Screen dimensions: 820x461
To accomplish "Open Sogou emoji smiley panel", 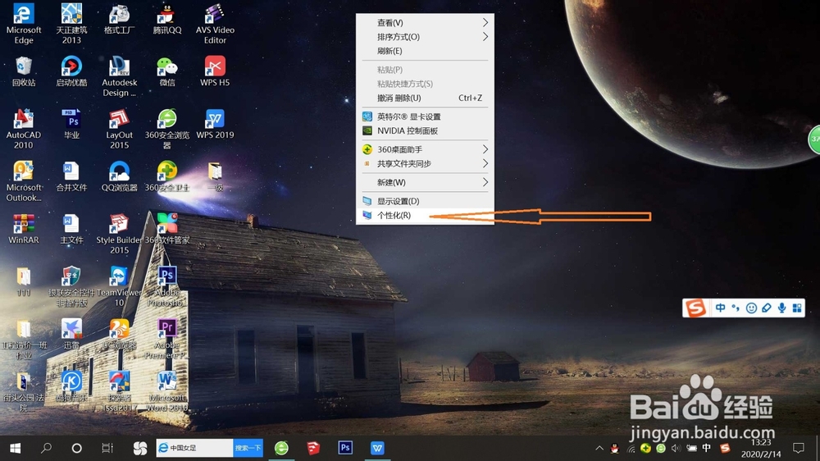I will pos(751,308).
